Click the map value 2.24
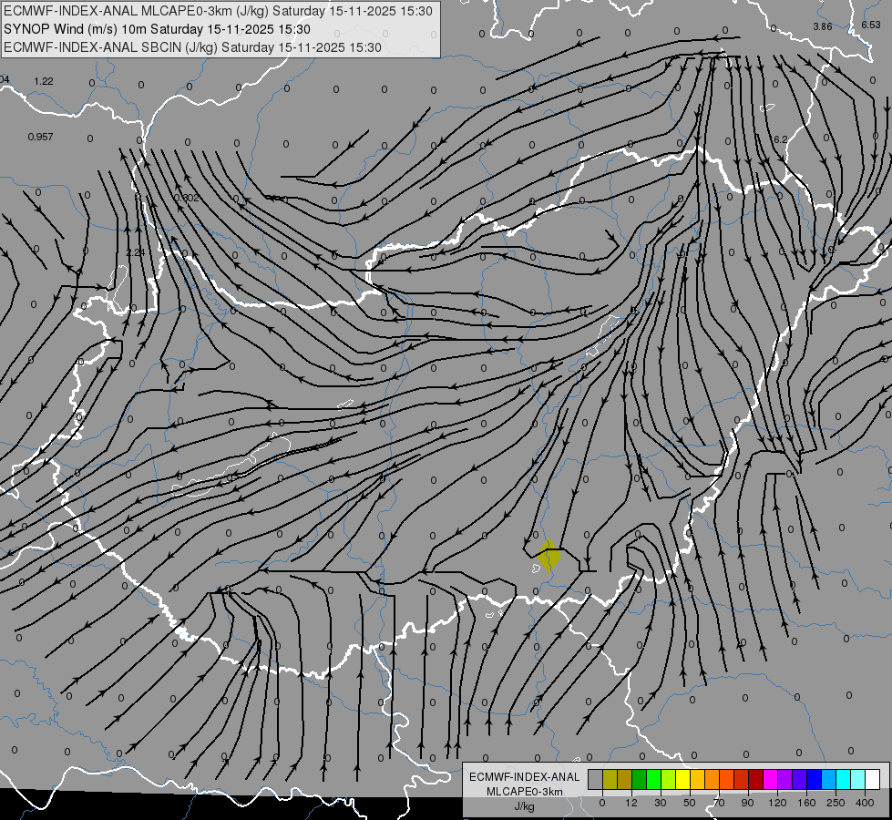 tap(135, 252)
